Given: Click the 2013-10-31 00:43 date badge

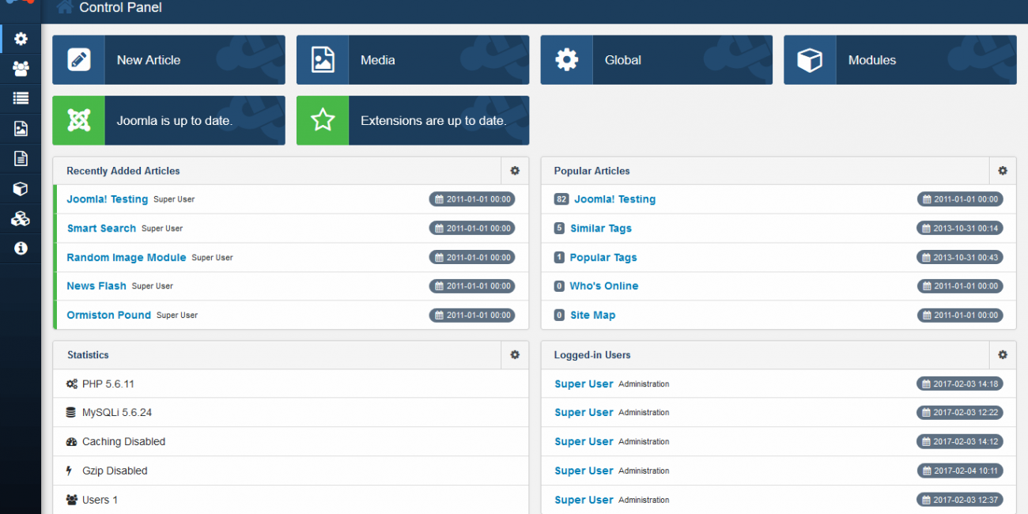Looking at the screenshot, I should pos(960,258).
